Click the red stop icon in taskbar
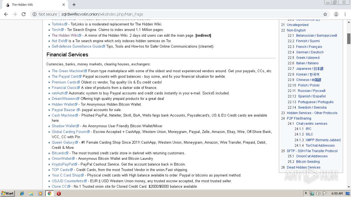This screenshot has height=197, width=351. pyautogui.click(x=59, y=193)
